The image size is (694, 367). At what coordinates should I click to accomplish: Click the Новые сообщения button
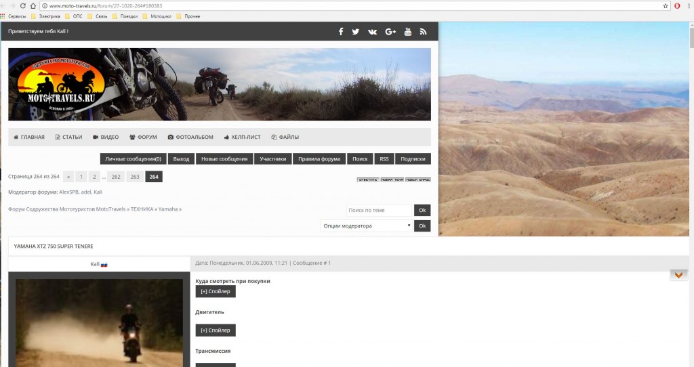click(224, 158)
